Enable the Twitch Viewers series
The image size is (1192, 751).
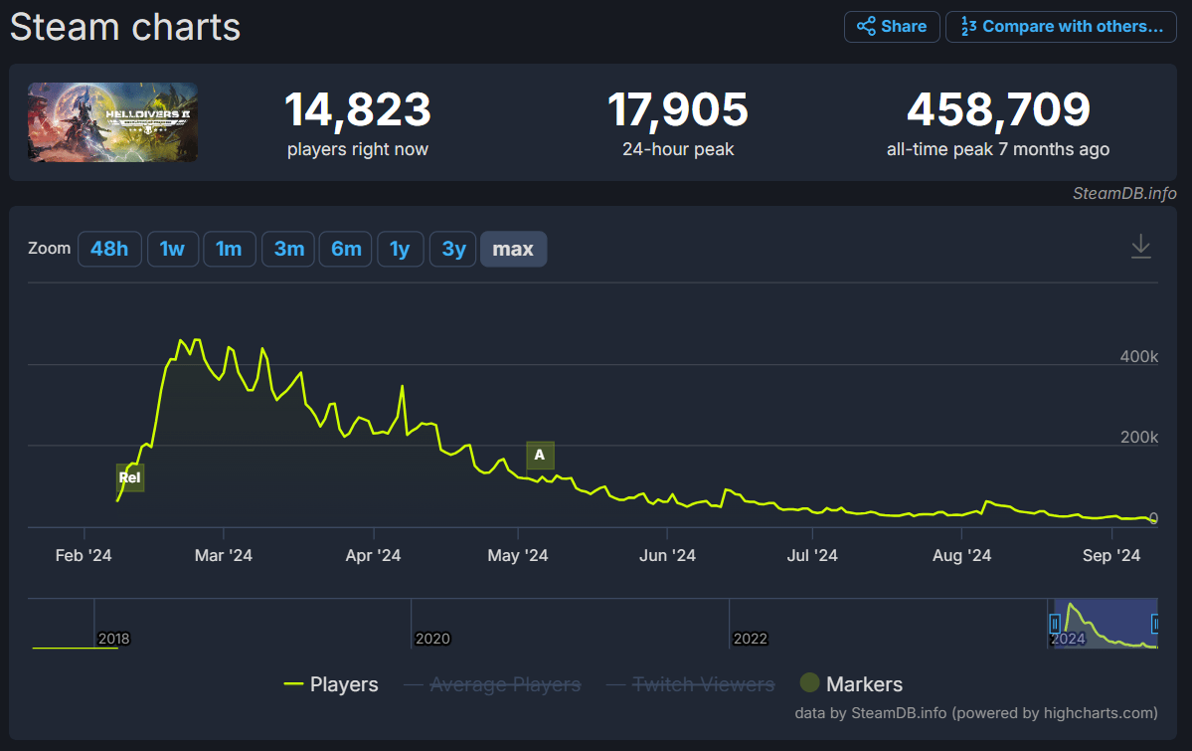point(690,684)
